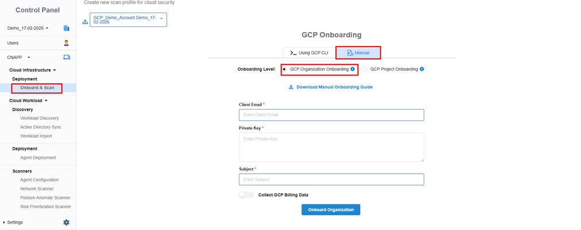Switch to the Manual tab
This screenshot has height=230, width=581.
pos(358,53)
